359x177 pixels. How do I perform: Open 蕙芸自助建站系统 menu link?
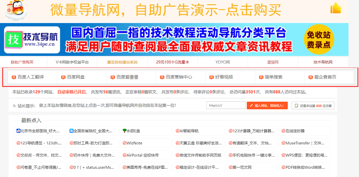(122, 62)
